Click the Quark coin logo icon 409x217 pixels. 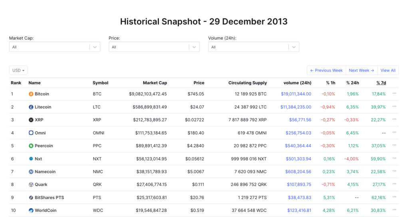pos(31,185)
